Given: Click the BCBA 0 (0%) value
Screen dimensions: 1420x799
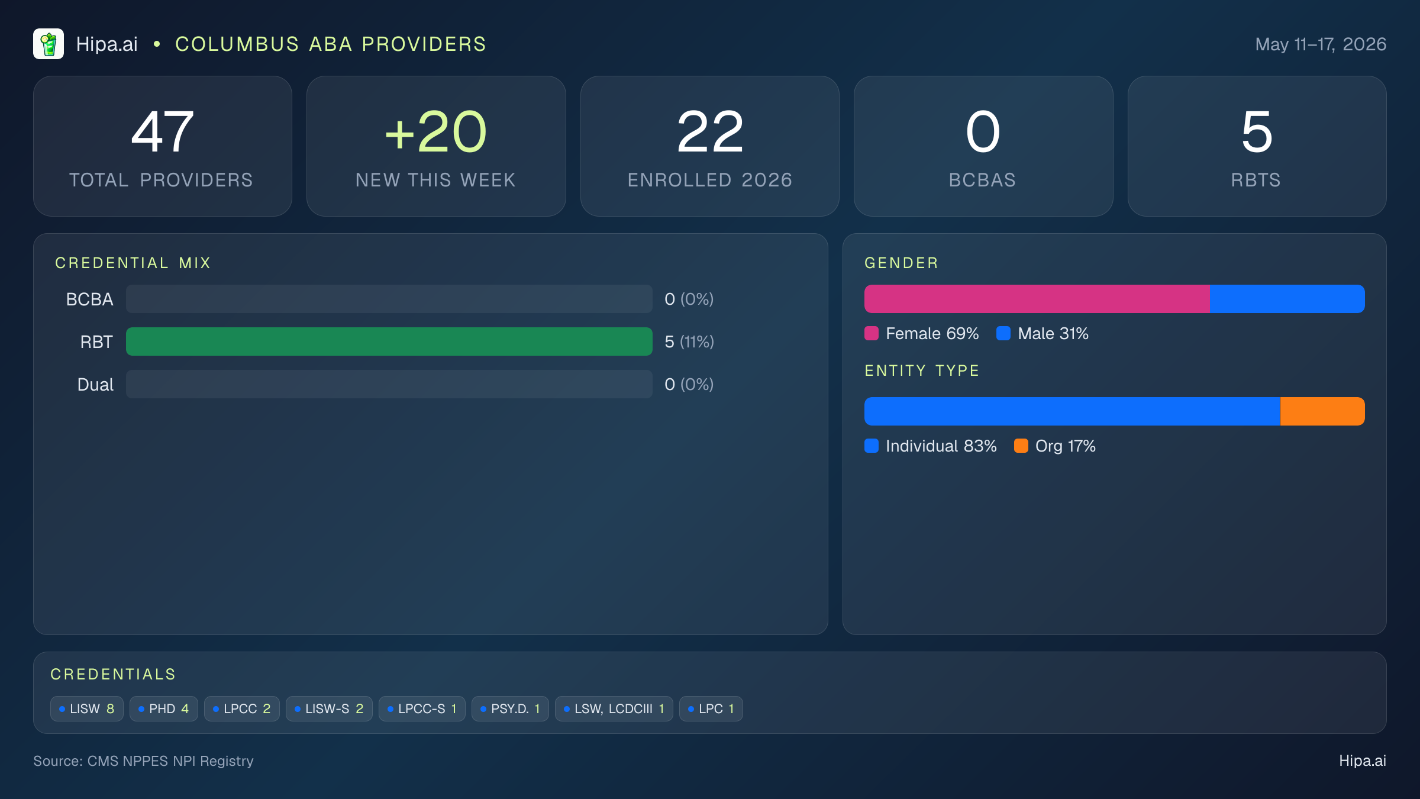Looking at the screenshot, I should (x=689, y=299).
